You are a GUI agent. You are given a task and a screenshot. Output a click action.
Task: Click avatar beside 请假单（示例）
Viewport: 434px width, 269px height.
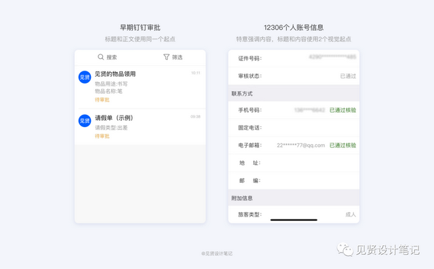(85, 121)
